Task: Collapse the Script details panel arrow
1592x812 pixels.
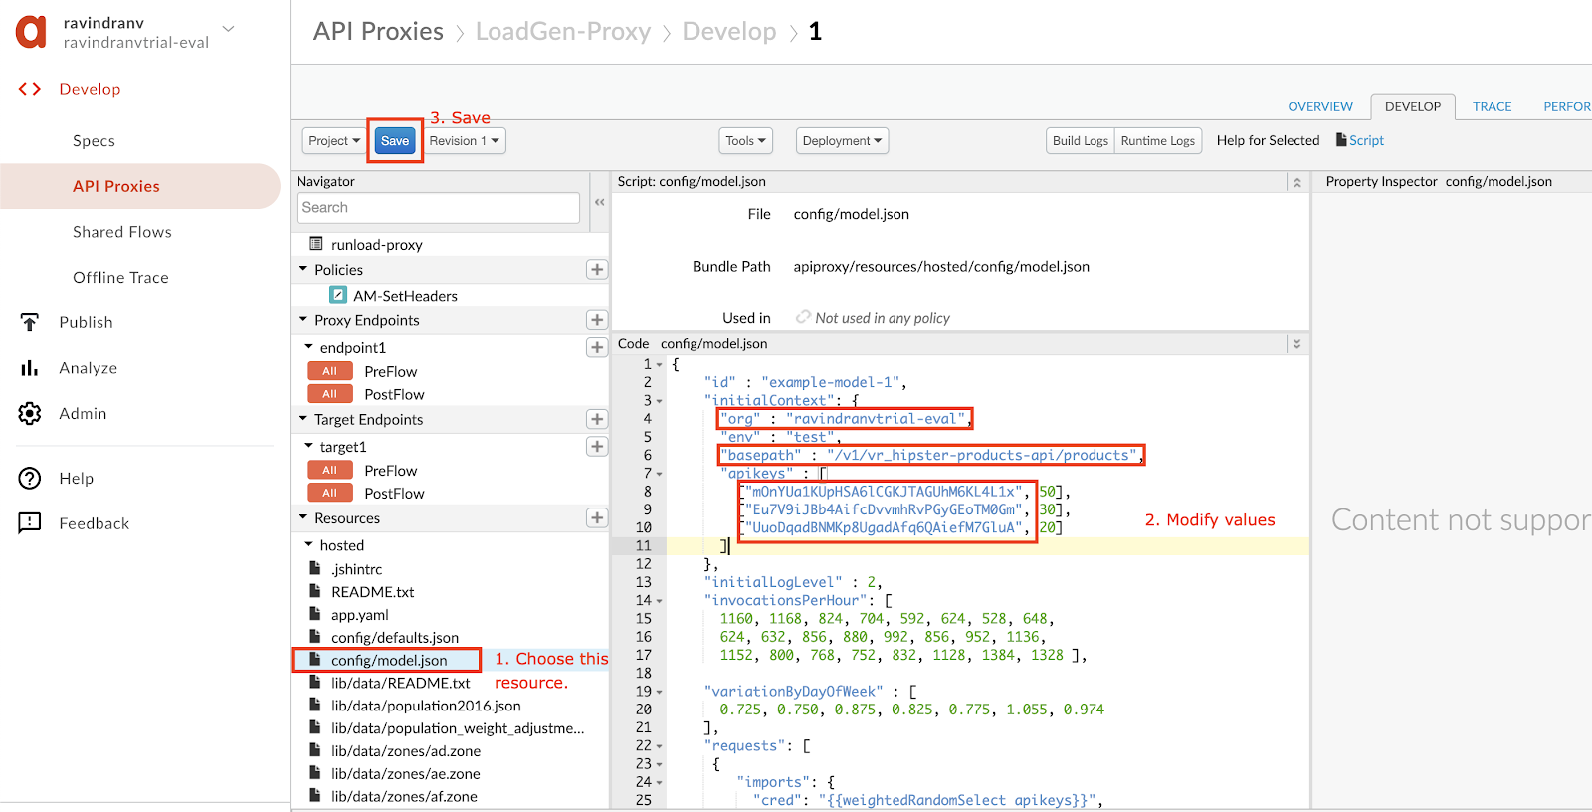Action: tap(1296, 182)
